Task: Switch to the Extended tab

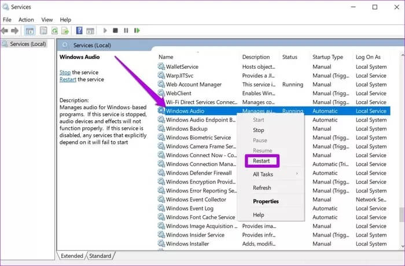Action: point(72,256)
